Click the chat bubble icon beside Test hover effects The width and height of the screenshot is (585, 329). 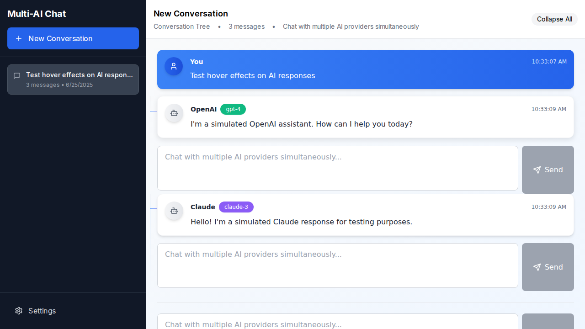[x=17, y=76]
